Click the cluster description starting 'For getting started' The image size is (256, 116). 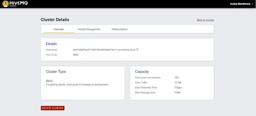tap(77, 85)
